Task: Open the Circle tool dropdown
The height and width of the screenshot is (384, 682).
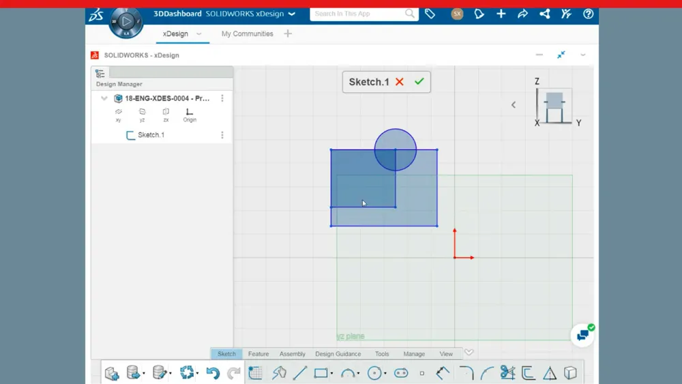Action: click(385, 373)
